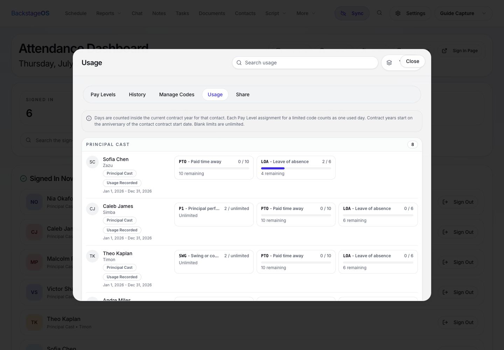Open Tasks in top navigation

182,13
